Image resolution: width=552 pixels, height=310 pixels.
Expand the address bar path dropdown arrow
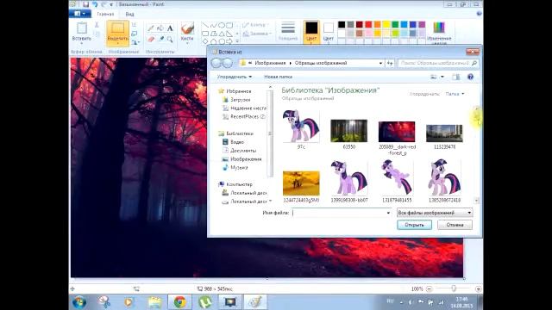[380, 63]
